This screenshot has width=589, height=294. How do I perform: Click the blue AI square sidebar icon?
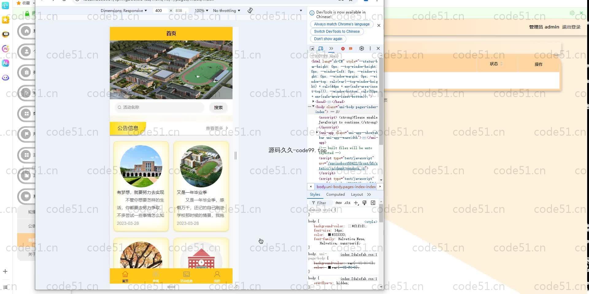[6, 63]
